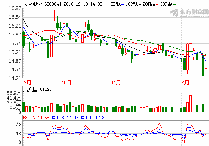Select the 5PMA legend label
The height and width of the screenshot is (146, 209).
(x=116, y=4)
